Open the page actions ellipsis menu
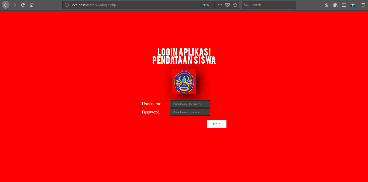 point(220,5)
